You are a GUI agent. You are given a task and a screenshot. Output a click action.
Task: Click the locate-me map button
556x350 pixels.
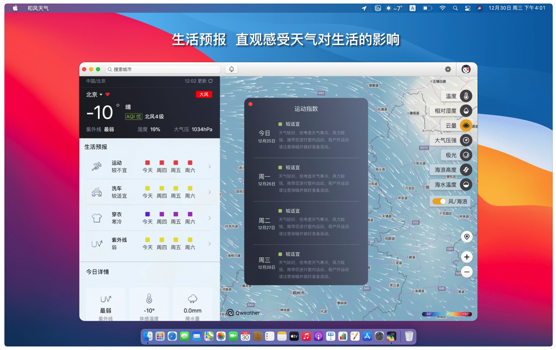coord(467,237)
